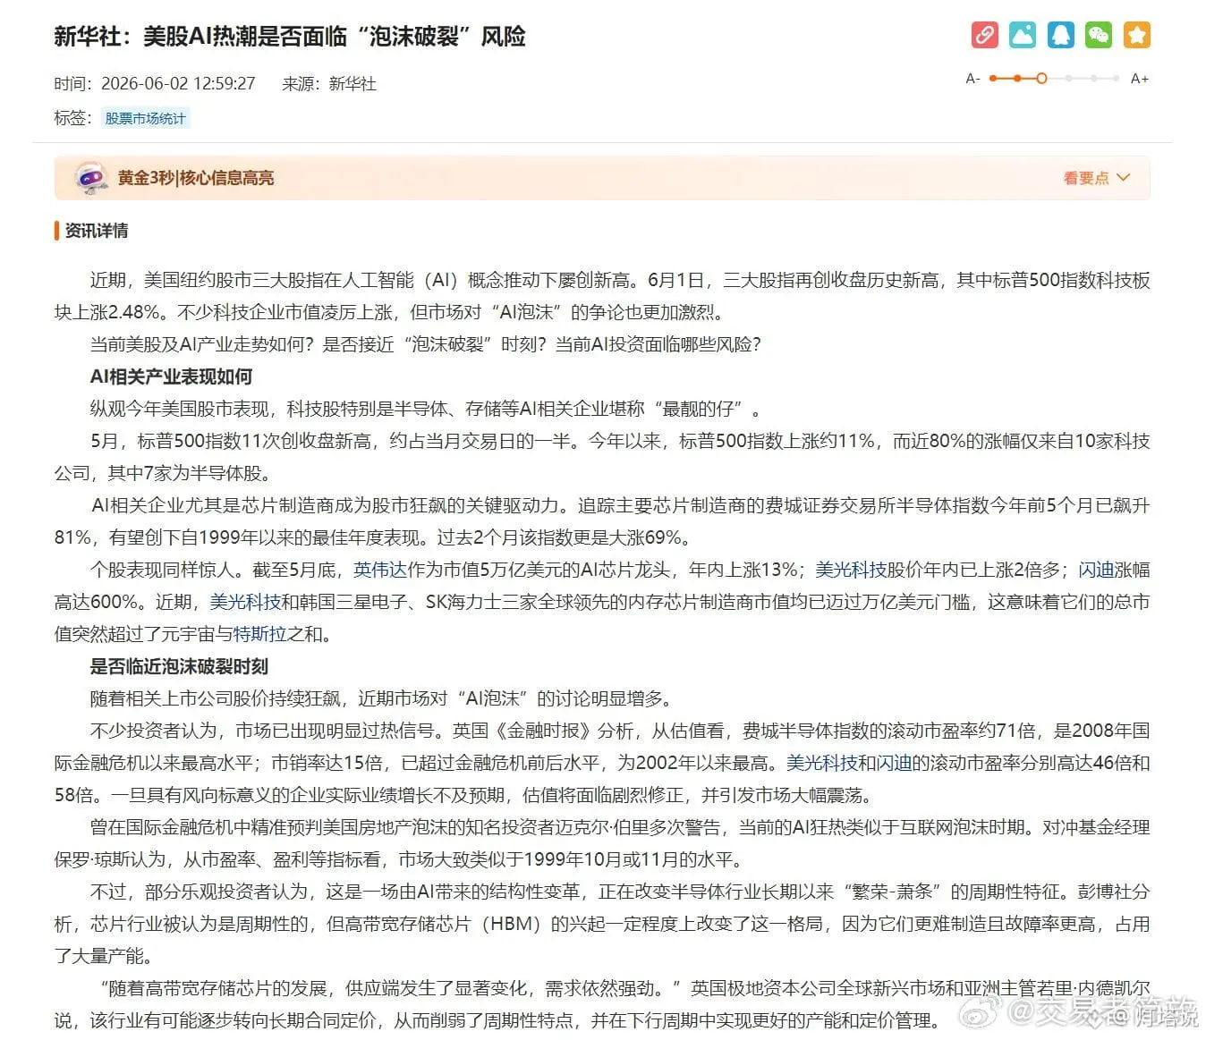Click the 资讯详情 section heading
The image size is (1206, 1040).
click(96, 231)
